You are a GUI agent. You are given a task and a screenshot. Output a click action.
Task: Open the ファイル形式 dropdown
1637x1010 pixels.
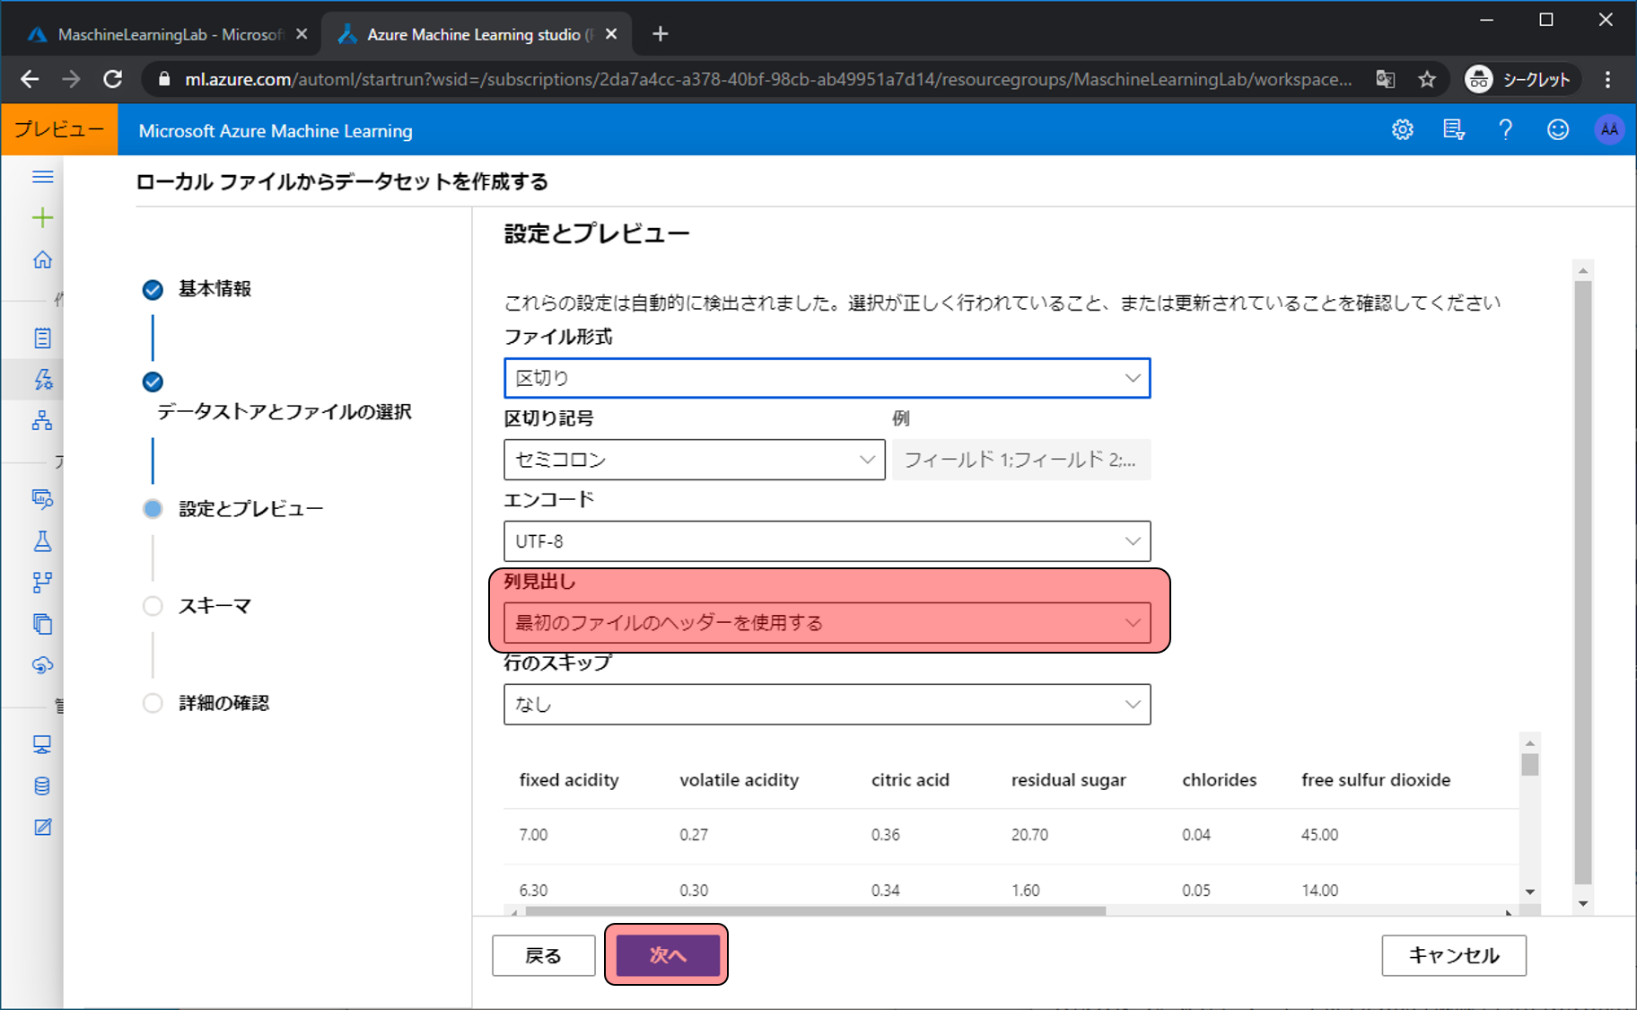pos(827,378)
